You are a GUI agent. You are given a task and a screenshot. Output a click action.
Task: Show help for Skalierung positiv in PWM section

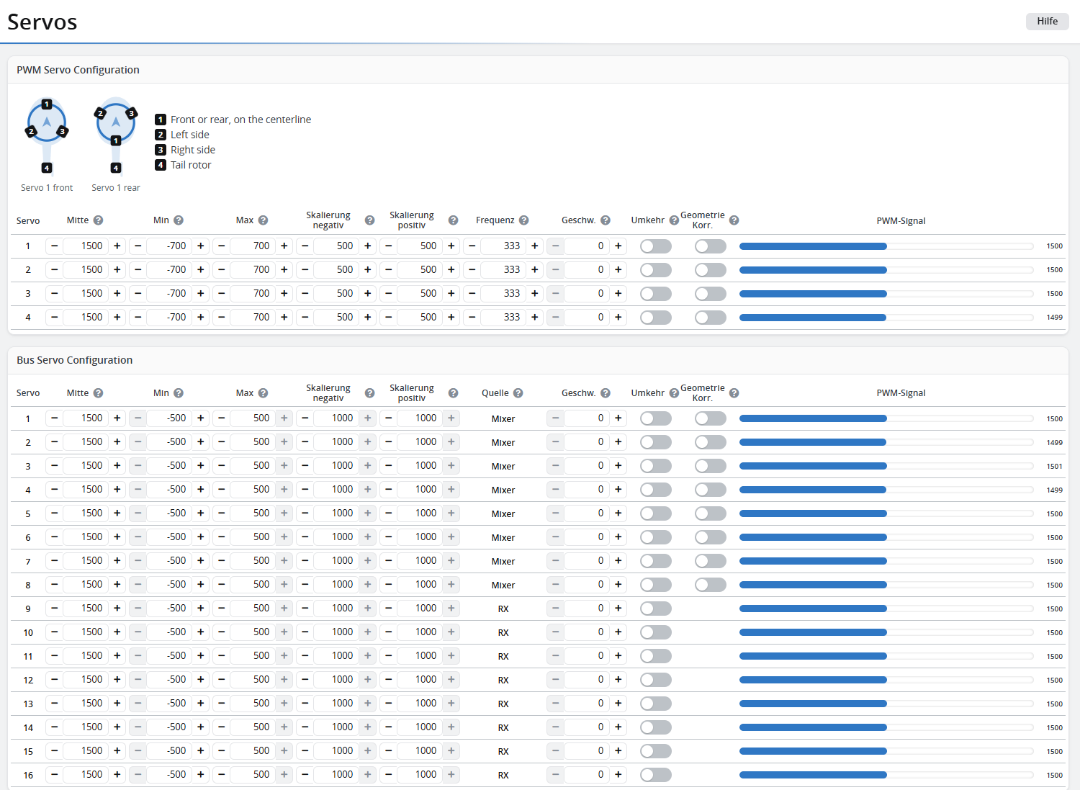(453, 220)
